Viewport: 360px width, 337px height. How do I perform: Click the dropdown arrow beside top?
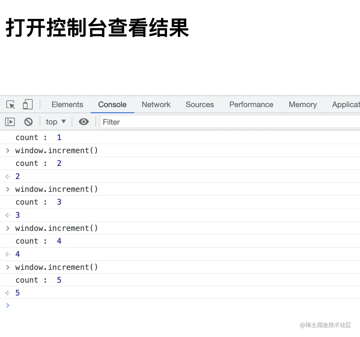[x=64, y=121]
